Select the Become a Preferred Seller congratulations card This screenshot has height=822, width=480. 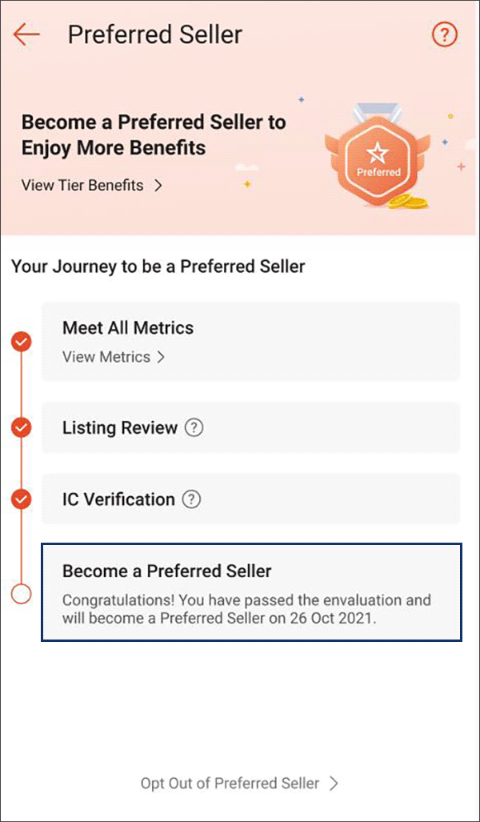pos(250,592)
